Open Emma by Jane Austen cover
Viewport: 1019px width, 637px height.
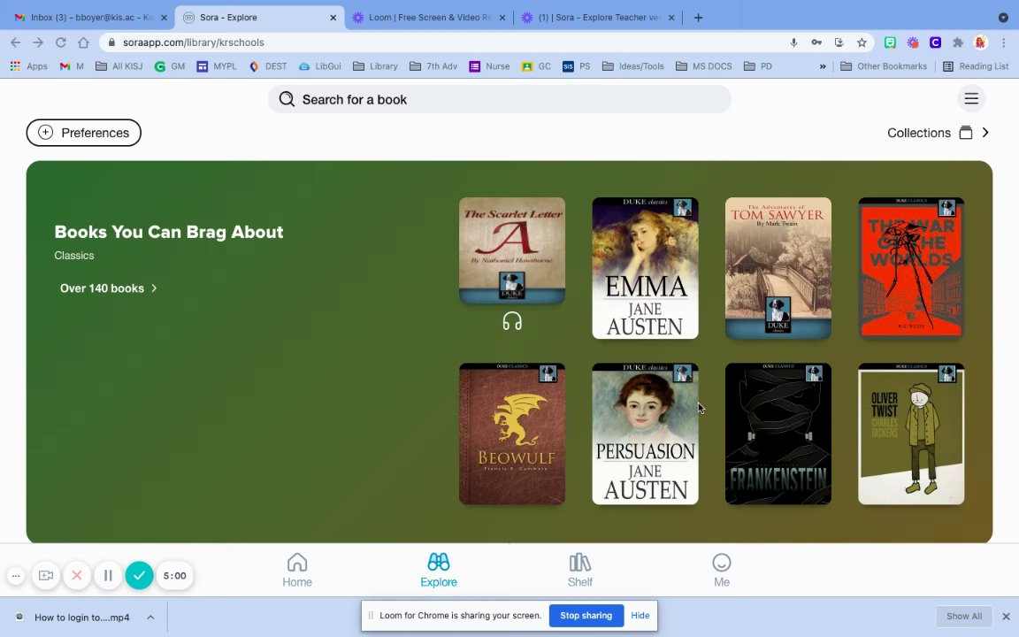click(646, 268)
